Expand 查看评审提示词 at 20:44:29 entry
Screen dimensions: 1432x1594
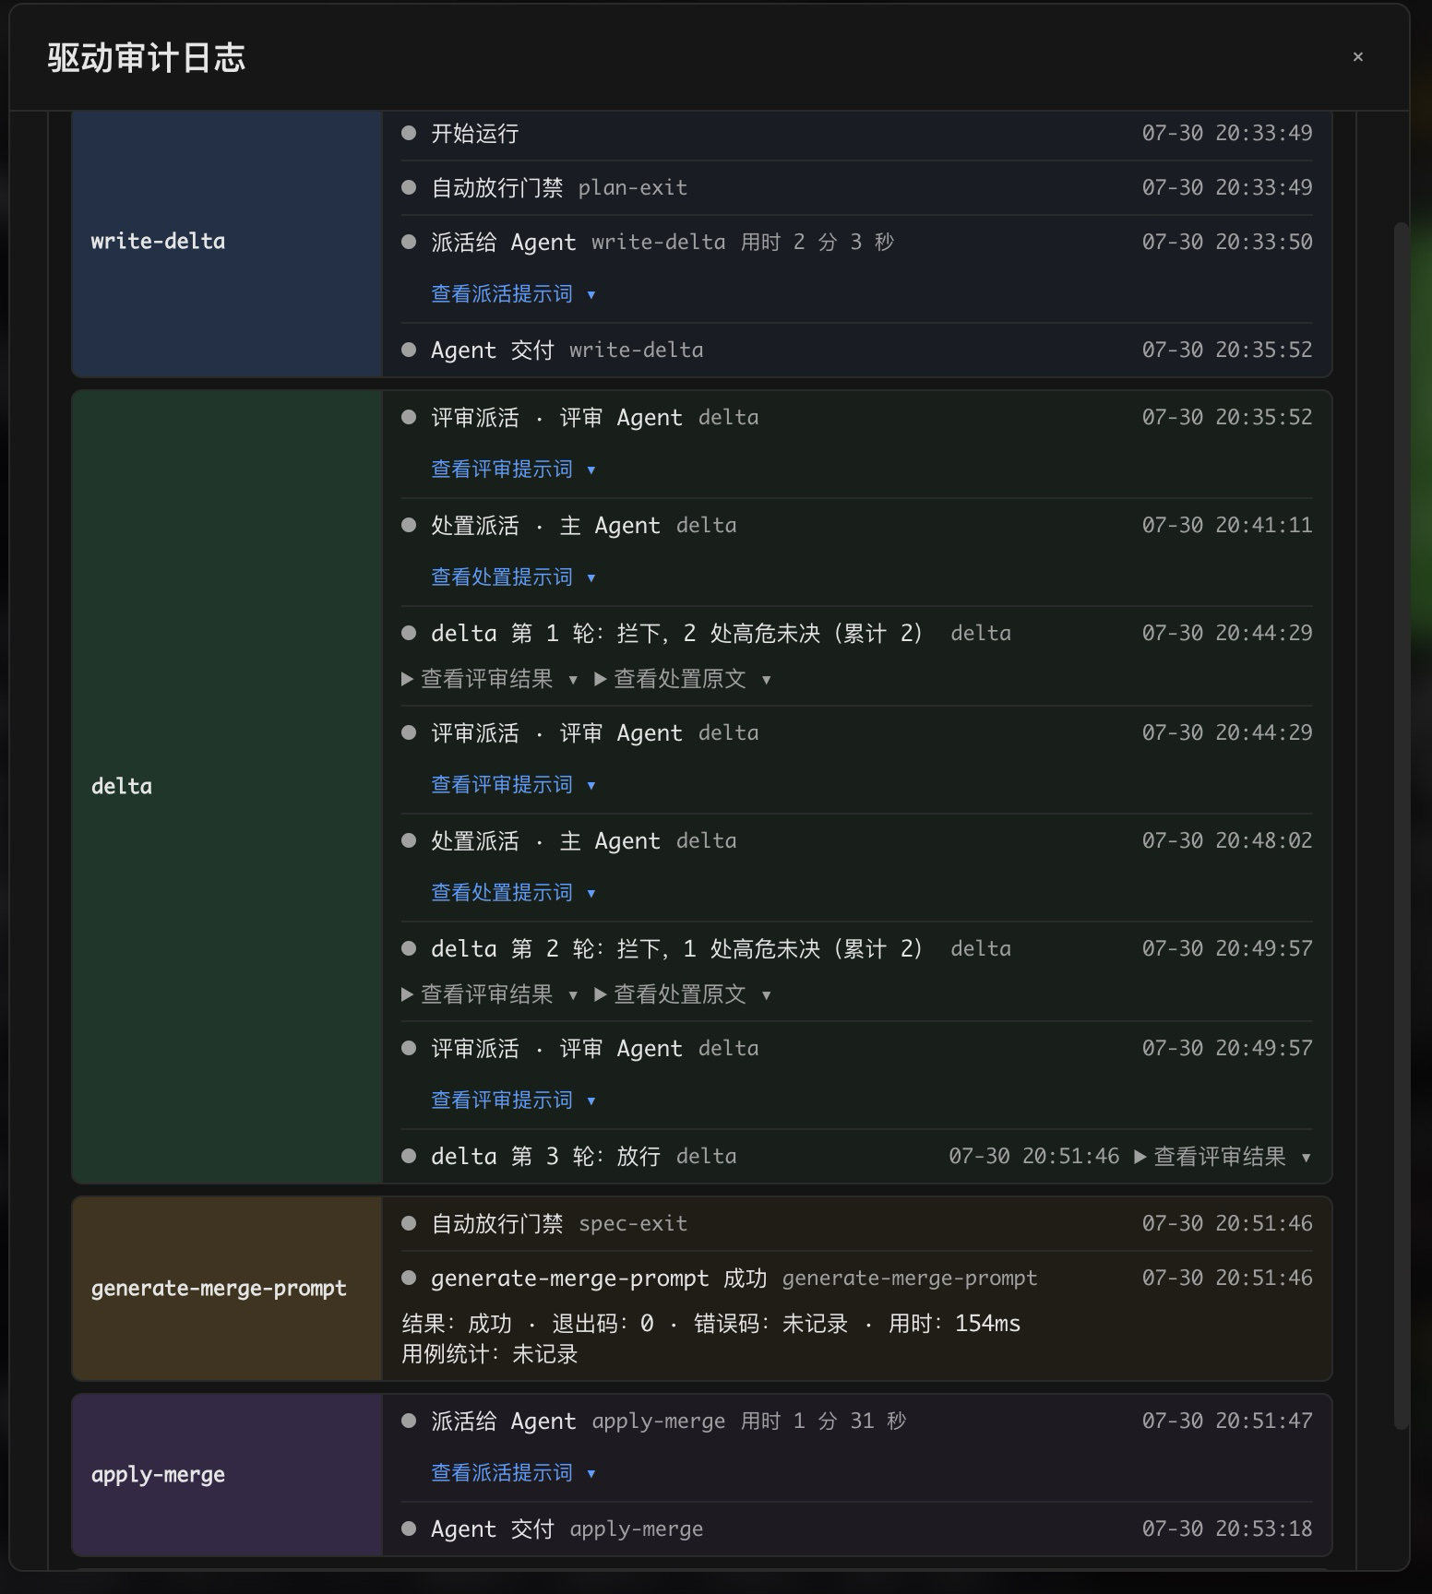coord(513,785)
